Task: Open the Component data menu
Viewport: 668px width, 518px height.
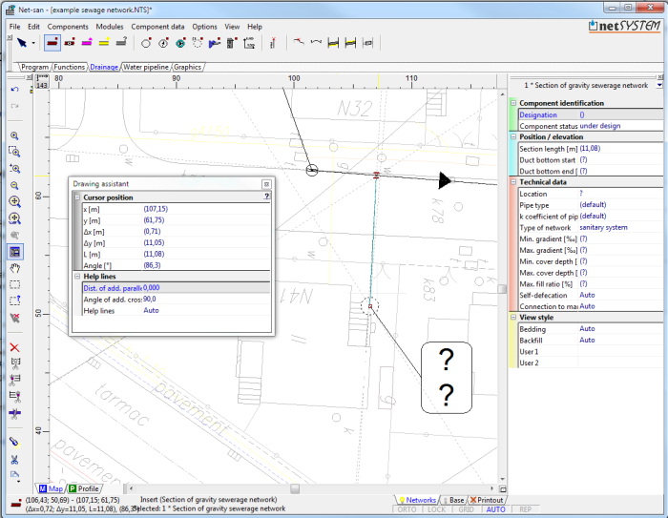Action: pyautogui.click(x=157, y=27)
